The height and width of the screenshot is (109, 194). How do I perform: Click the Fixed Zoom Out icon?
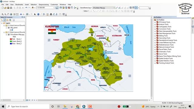pyautogui.click(x=17, y=14)
